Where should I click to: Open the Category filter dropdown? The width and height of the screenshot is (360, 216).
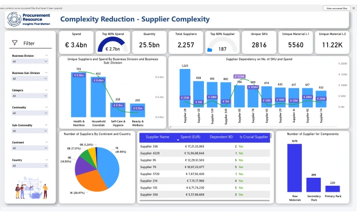[30, 96]
